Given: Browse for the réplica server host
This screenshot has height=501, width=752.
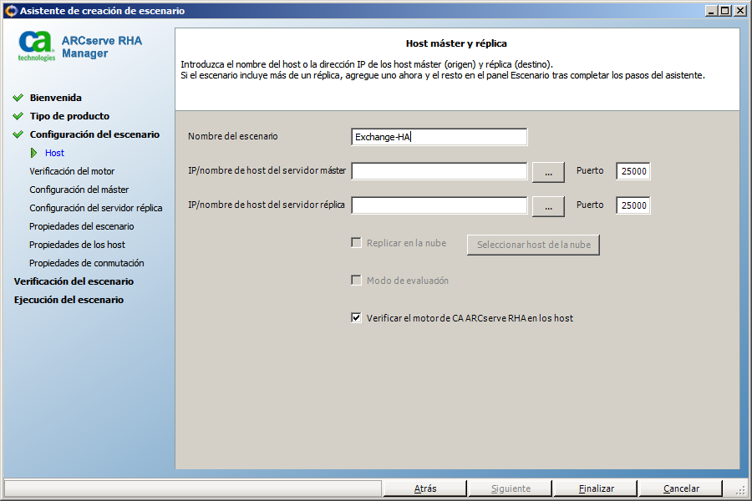Looking at the screenshot, I should (x=548, y=206).
